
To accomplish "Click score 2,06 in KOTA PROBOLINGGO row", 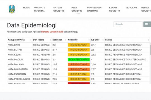I will [x=55, y=79].
